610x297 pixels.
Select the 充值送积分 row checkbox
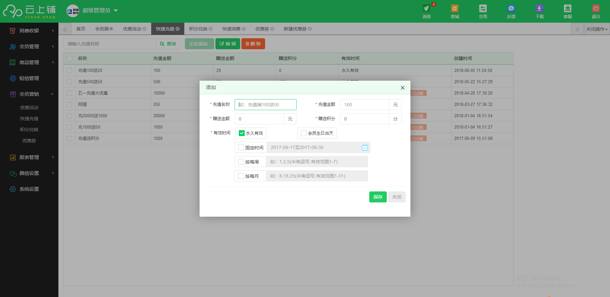(x=69, y=138)
